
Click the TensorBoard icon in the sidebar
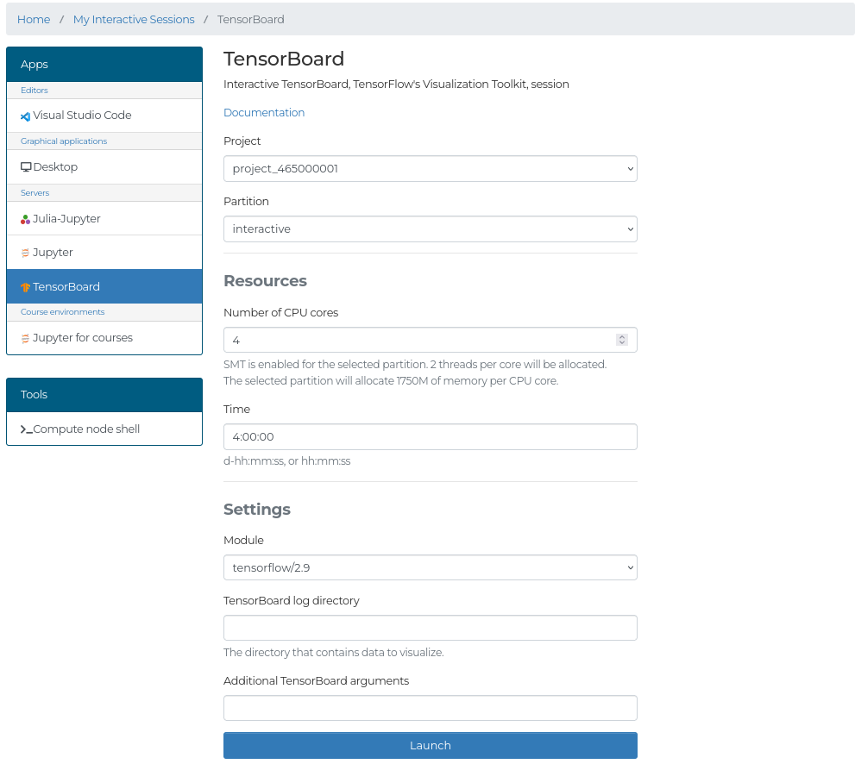pos(24,285)
